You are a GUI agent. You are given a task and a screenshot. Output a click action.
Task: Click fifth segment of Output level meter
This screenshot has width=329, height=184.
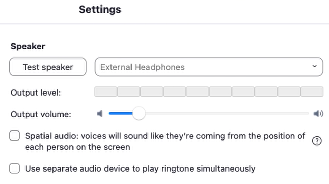197,92
